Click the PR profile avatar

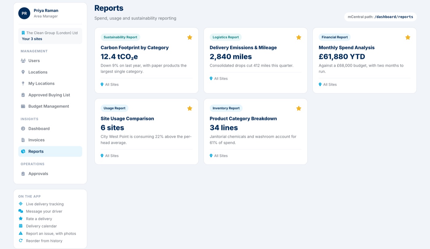tap(24, 13)
